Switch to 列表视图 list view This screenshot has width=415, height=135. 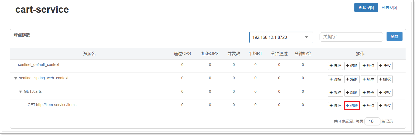(389, 8)
